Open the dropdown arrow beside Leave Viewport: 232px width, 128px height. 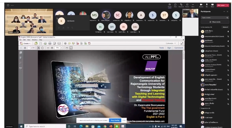click(x=227, y=5)
